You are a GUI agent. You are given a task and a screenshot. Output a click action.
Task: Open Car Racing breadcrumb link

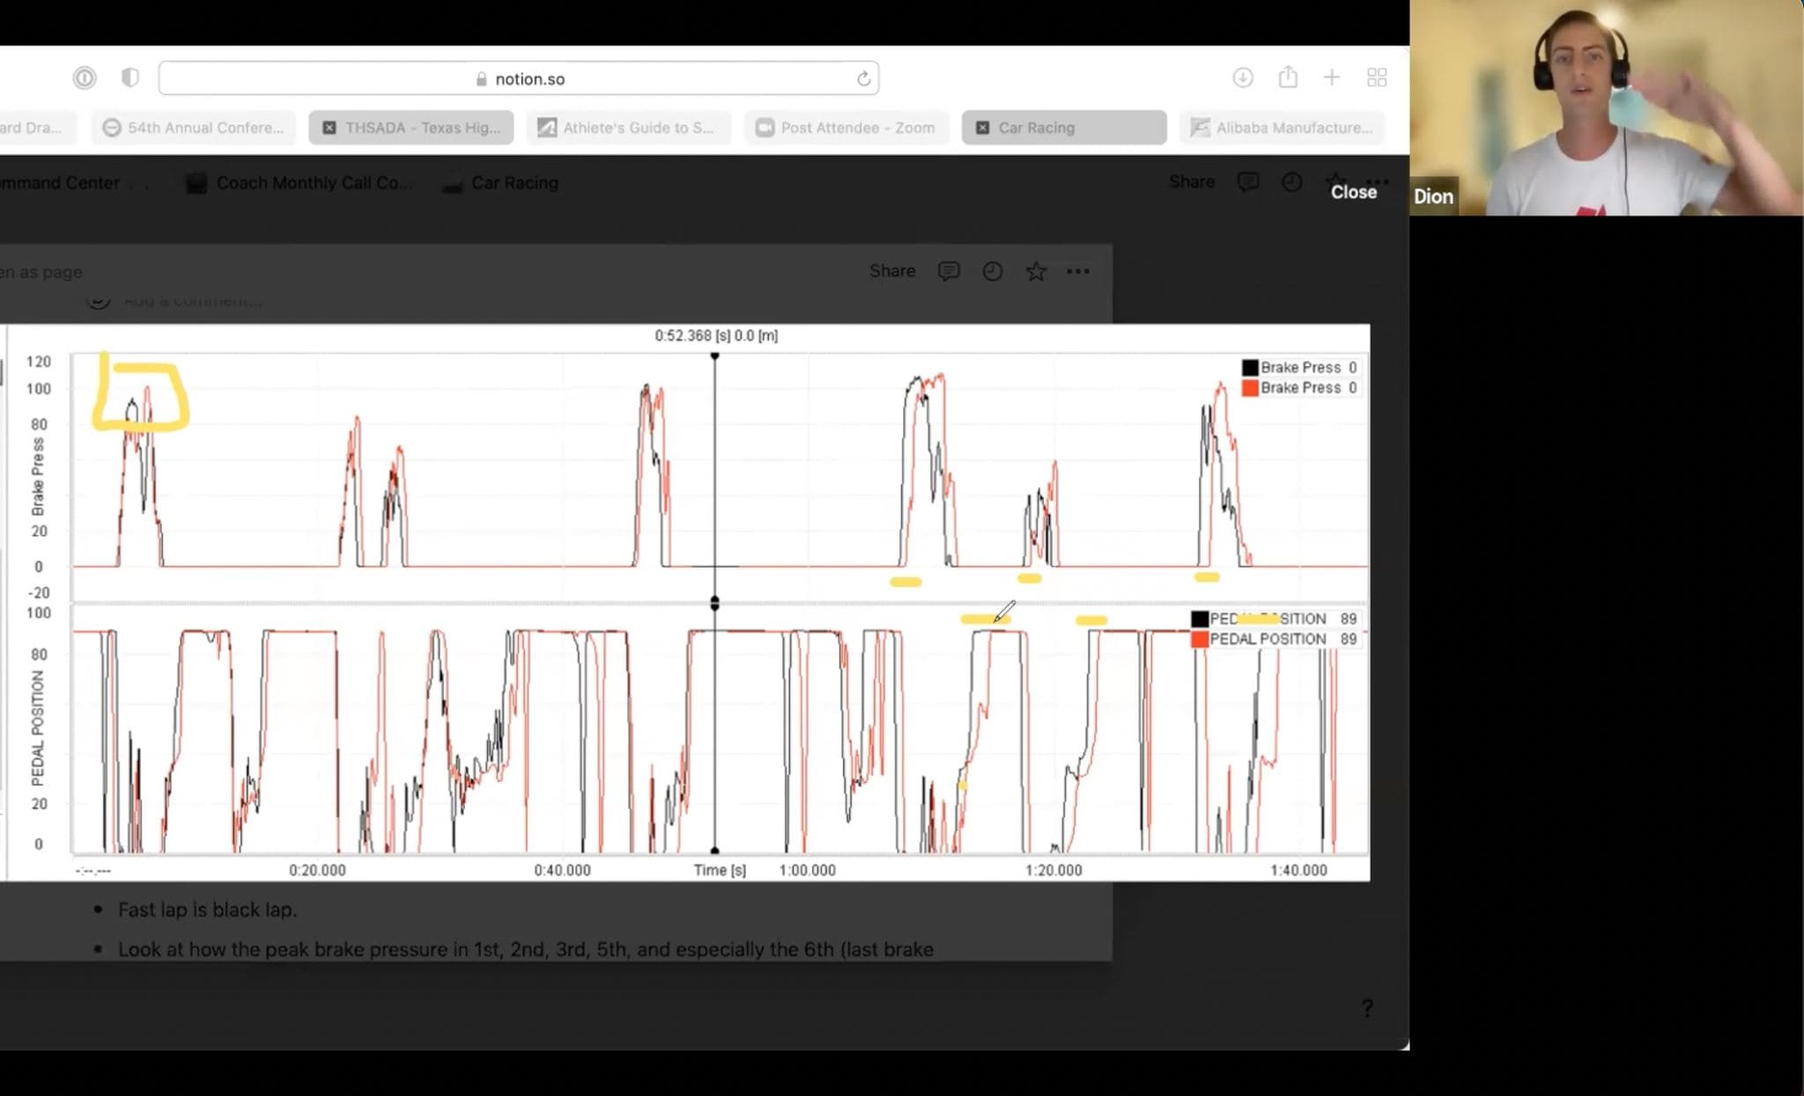pyautogui.click(x=500, y=183)
